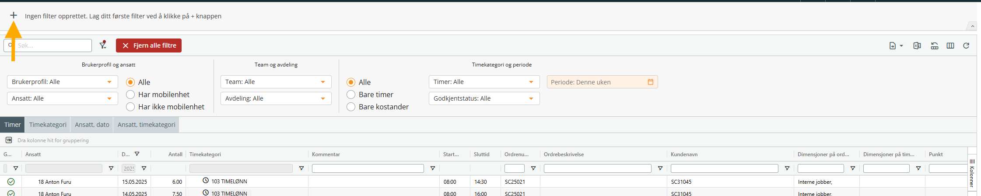Viewport: 981px width, 196px height.
Task: Switch to the Timekategori tab
Action: pos(48,125)
